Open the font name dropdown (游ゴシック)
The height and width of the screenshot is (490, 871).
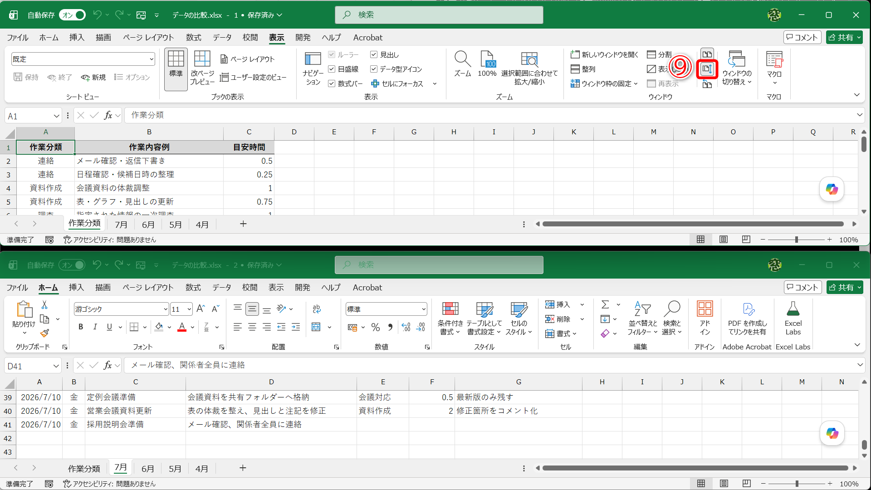[165, 309]
